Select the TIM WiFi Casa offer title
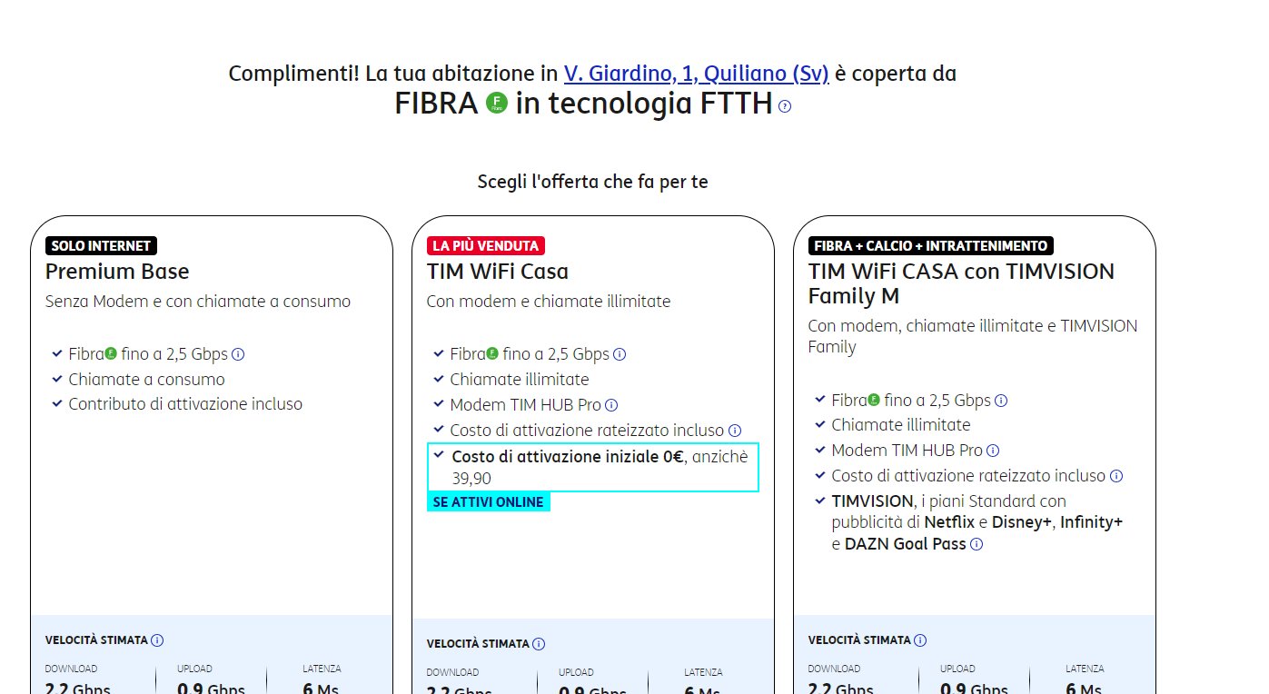The height and width of the screenshot is (694, 1269). click(498, 272)
